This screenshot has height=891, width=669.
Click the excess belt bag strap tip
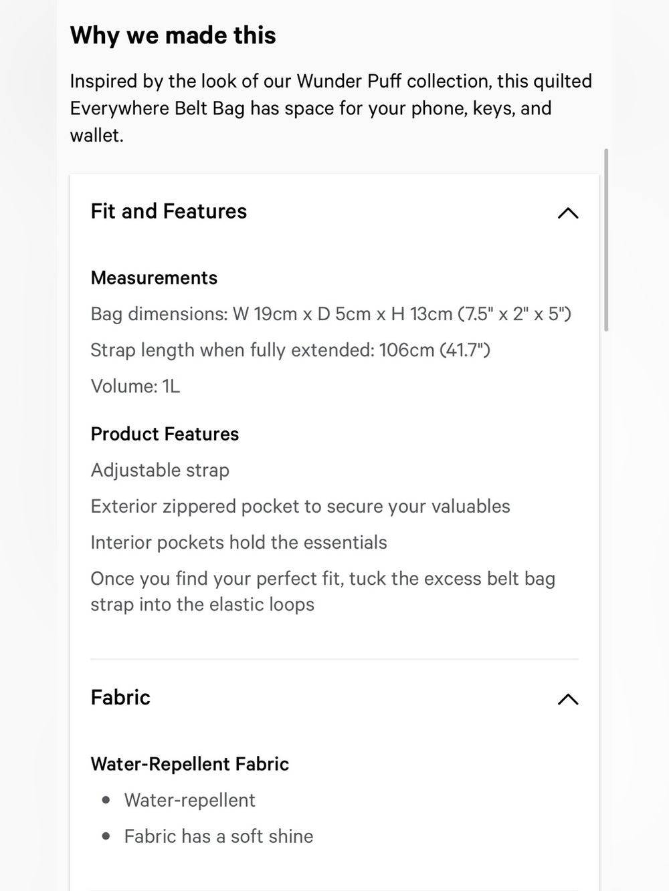(x=323, y=592)
